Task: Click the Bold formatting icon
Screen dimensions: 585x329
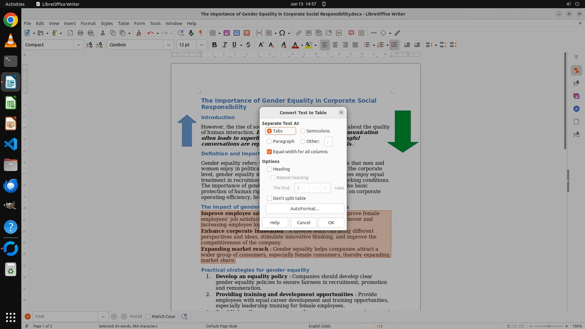Action: coord(214,45)
